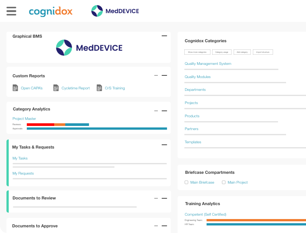Open the Templates category

click(193, 142)
